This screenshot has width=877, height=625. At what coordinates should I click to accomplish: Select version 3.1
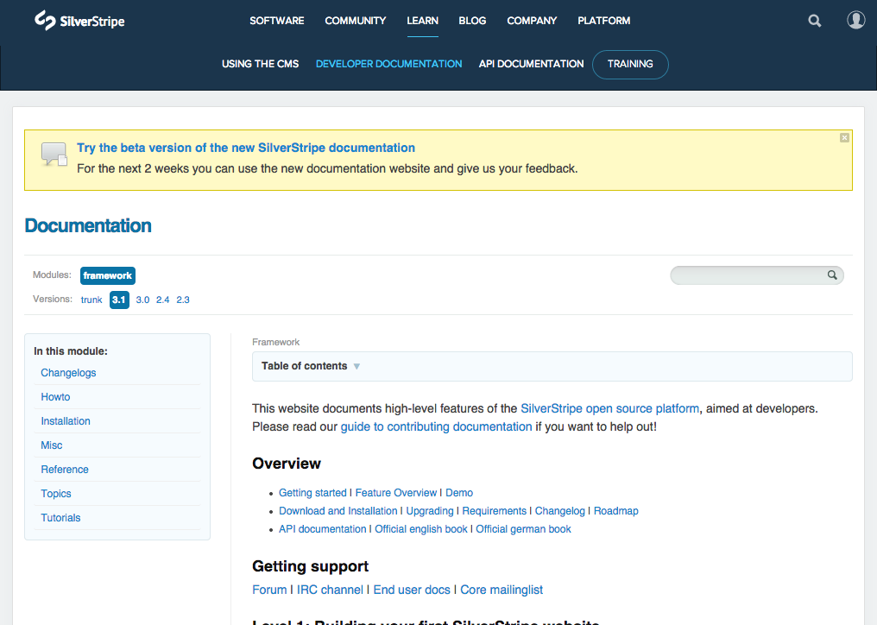coord(119,300)
